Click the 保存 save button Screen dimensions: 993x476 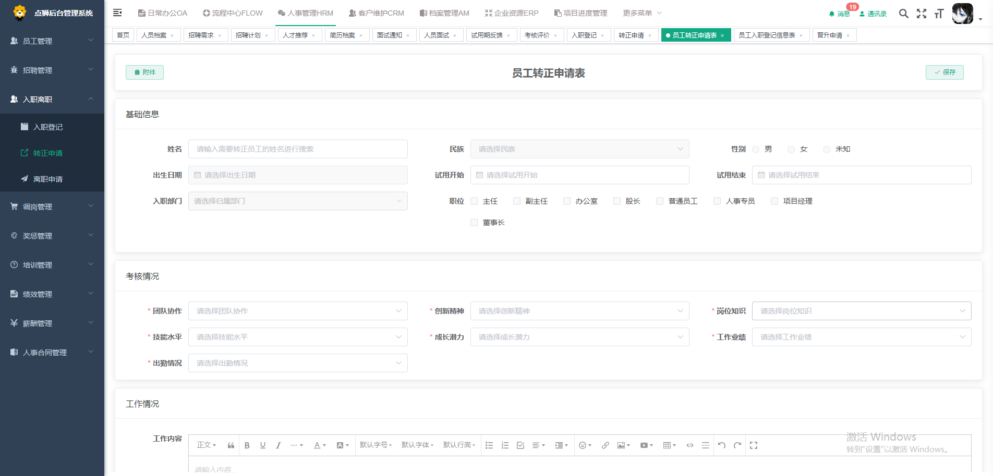pyautogui.click(x=944, y=72)
